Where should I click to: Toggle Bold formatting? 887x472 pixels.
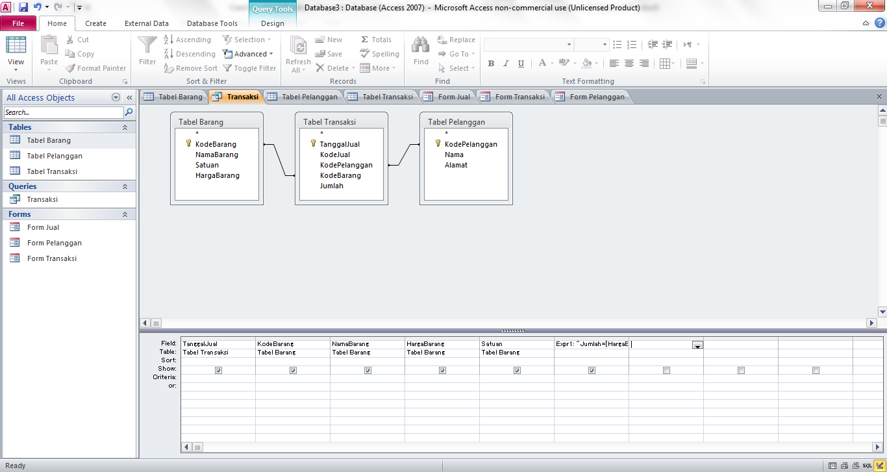[x=491, y=63]
